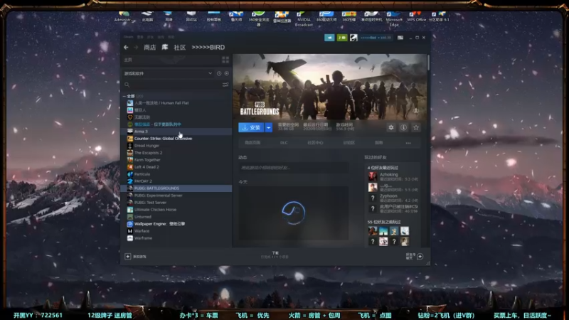Click the 主页 home button in library
The image size is (569, 320).
pos(171,60)
